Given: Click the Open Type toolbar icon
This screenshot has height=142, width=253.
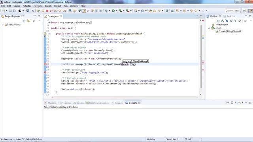Looking at the screenshot, I should pos(150,11).
